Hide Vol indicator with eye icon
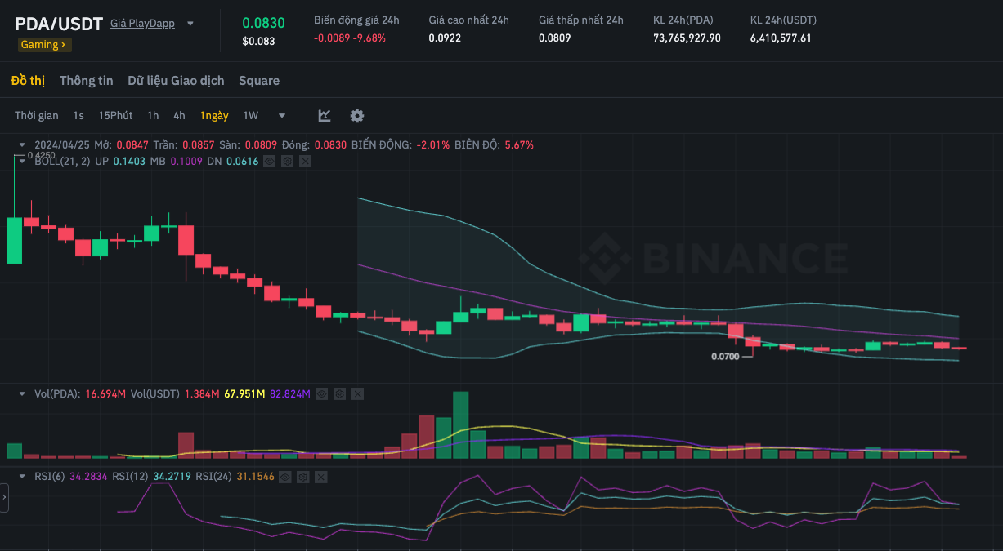 point(321,393)
